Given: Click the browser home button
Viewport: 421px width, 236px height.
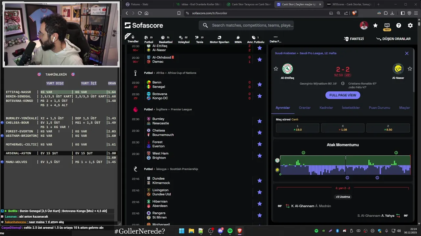Looking at the screenshot, I should (146, 13).
